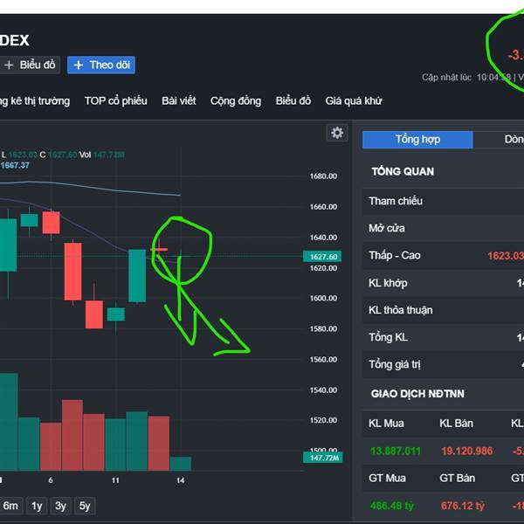524x524 pixels.
Task: Switch chart range to 5y
Action: tap(85, 506)
